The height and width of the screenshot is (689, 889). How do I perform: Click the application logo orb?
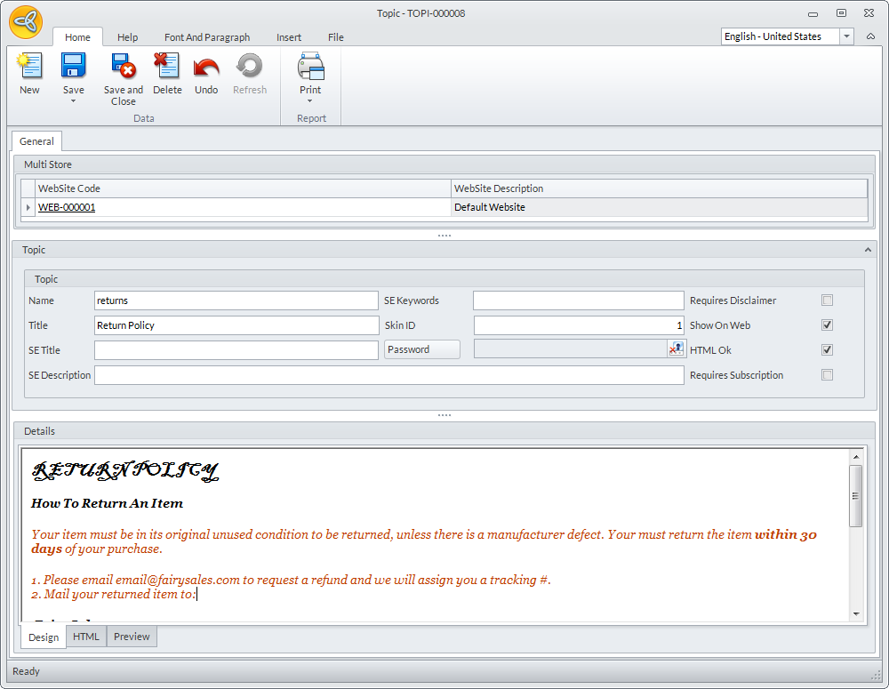pyautogui.click(x=26, y=22)
